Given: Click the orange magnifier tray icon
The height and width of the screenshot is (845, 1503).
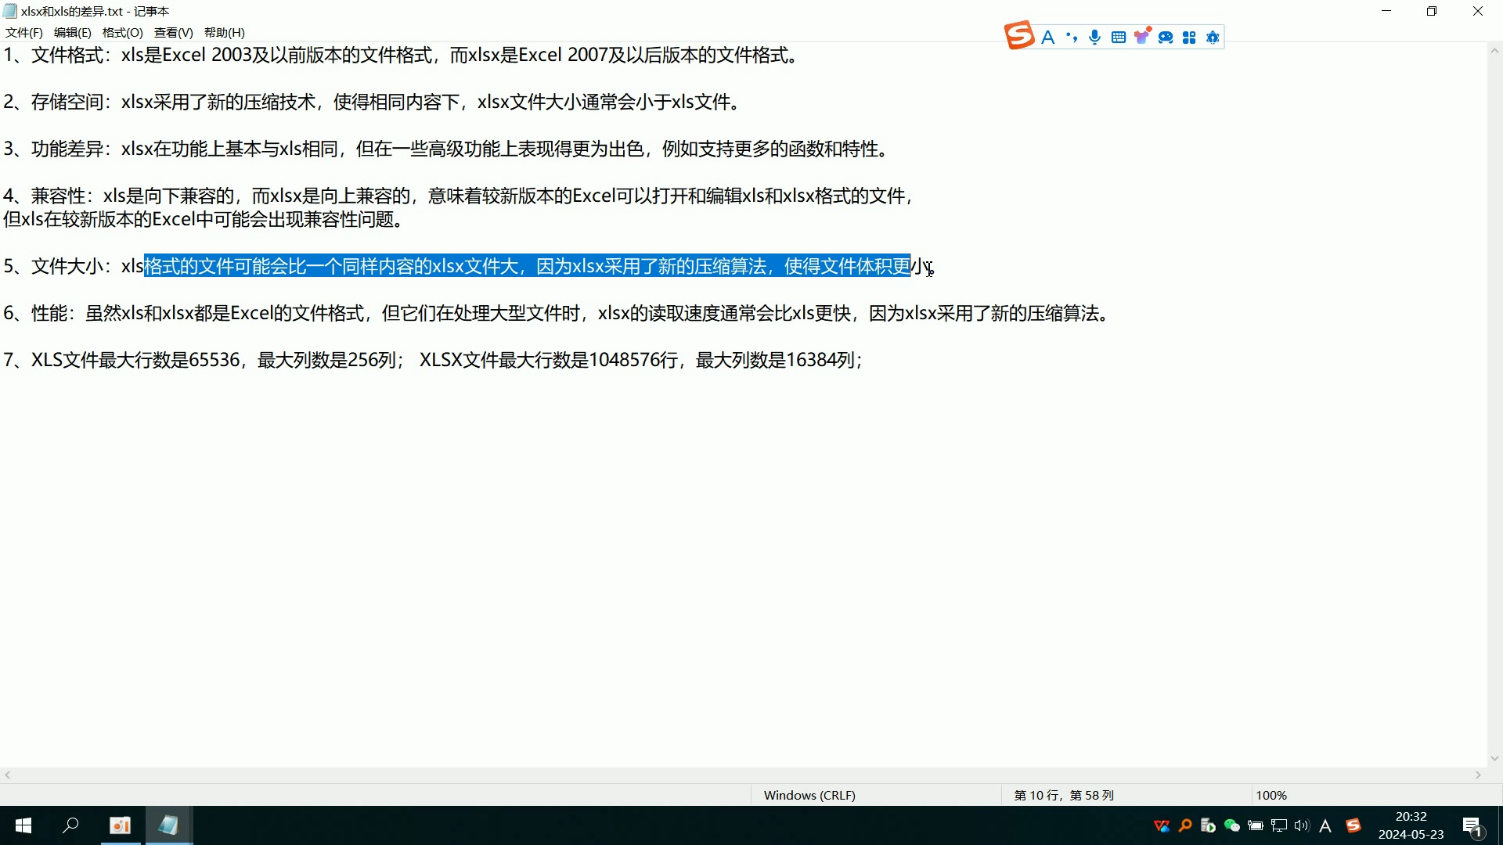Looking at the screenshot, I should [1185, 825].
